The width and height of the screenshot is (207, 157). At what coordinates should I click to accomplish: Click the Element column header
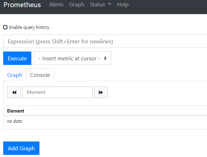pos(15,111)
